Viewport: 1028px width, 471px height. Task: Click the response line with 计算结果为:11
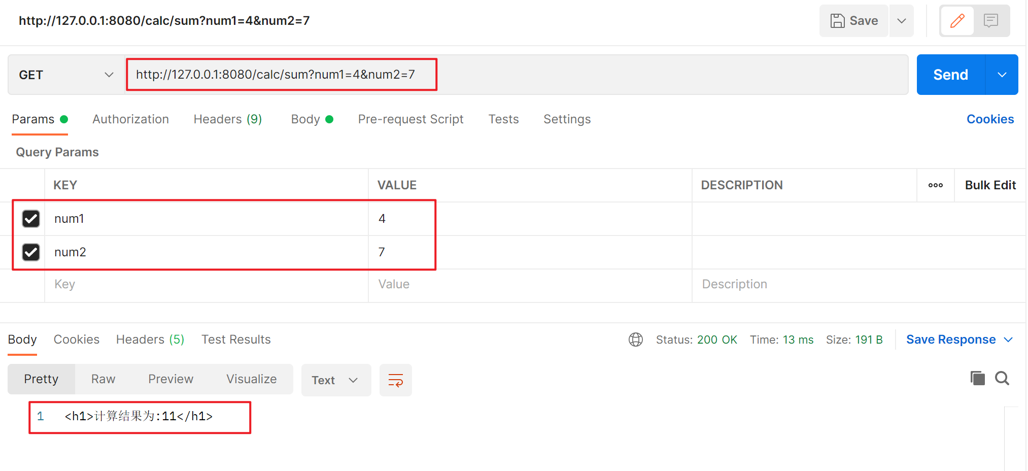pos(139,417)
